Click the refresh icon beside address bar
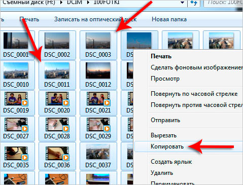The width and height of the screenshot is (243, 185). (x=194, y=3)
